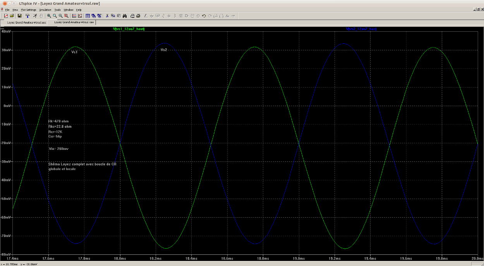Image resolution: width=484 pixels, height=266 pixels.
Task: Click the '40mV' vertical axis label
Action: click(x=6, y=31)
